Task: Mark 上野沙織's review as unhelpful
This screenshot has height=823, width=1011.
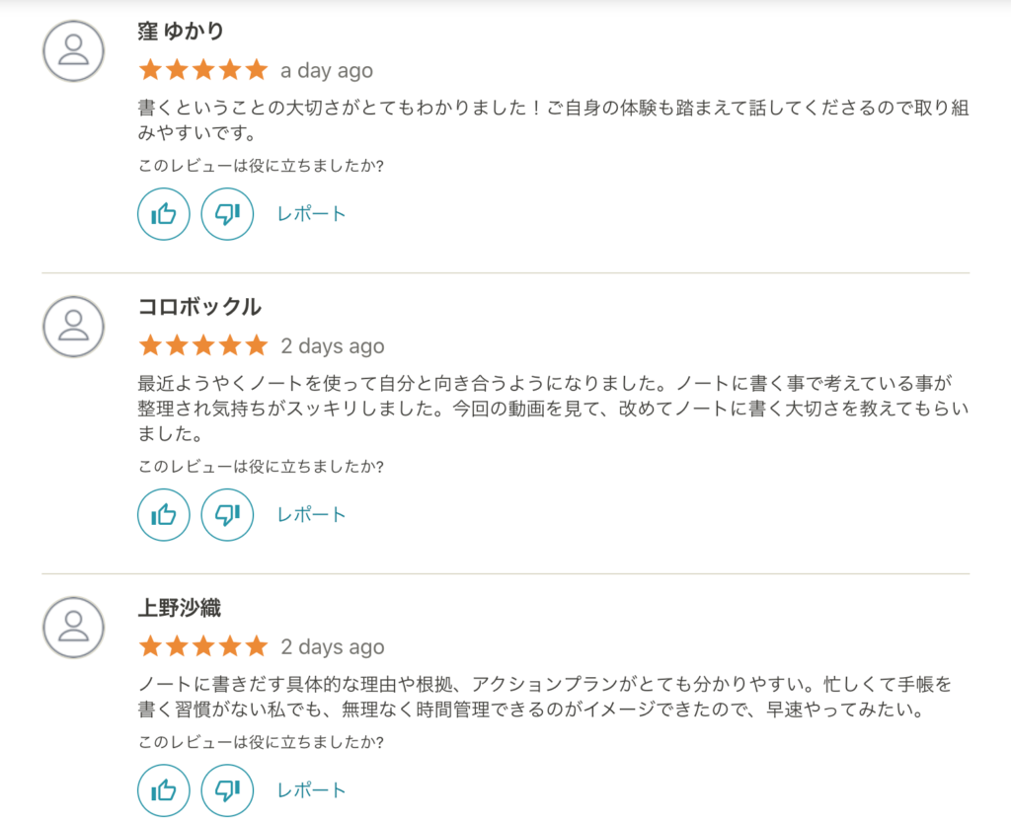Action: coord(227,790)
